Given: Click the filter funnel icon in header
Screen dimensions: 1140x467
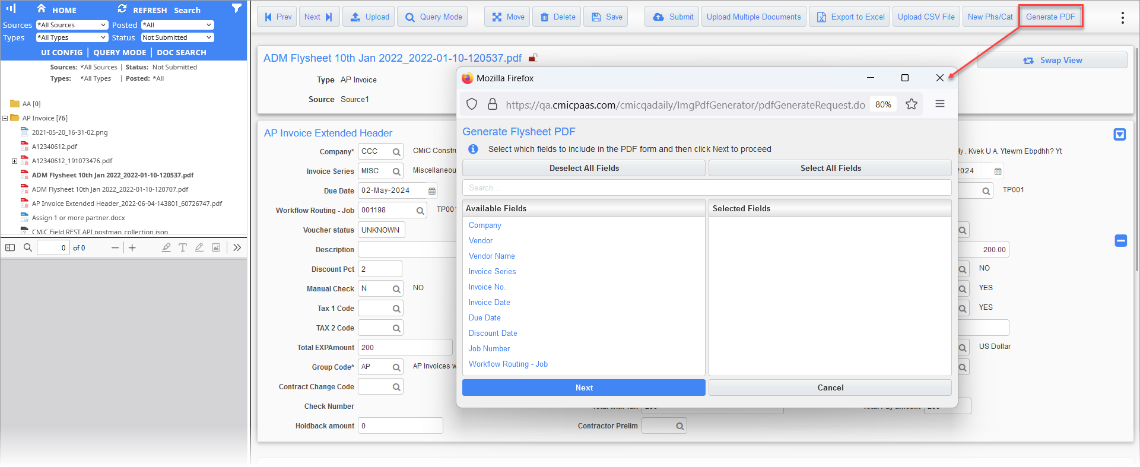Looking at the screenshot, I should (237, 8).
